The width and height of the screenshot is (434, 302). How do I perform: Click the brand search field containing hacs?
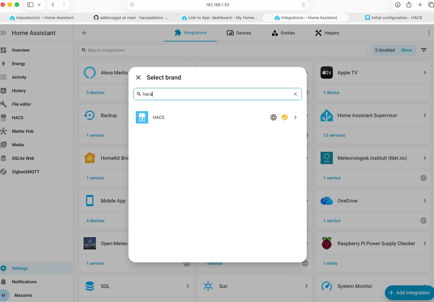(x=217, y=94)
